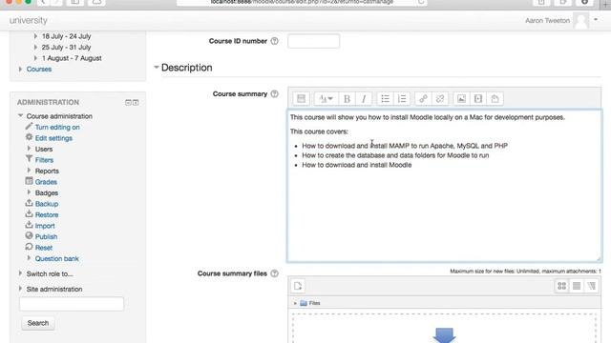Viewport: 611px width, 343px height.
Task: Open the Import link
Action: 45,226
